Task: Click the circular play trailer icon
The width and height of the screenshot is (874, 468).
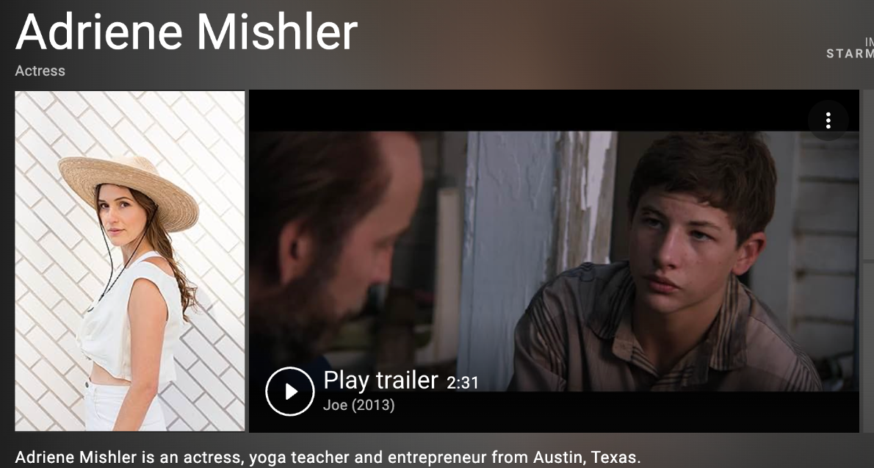Action: pos(290,391)
